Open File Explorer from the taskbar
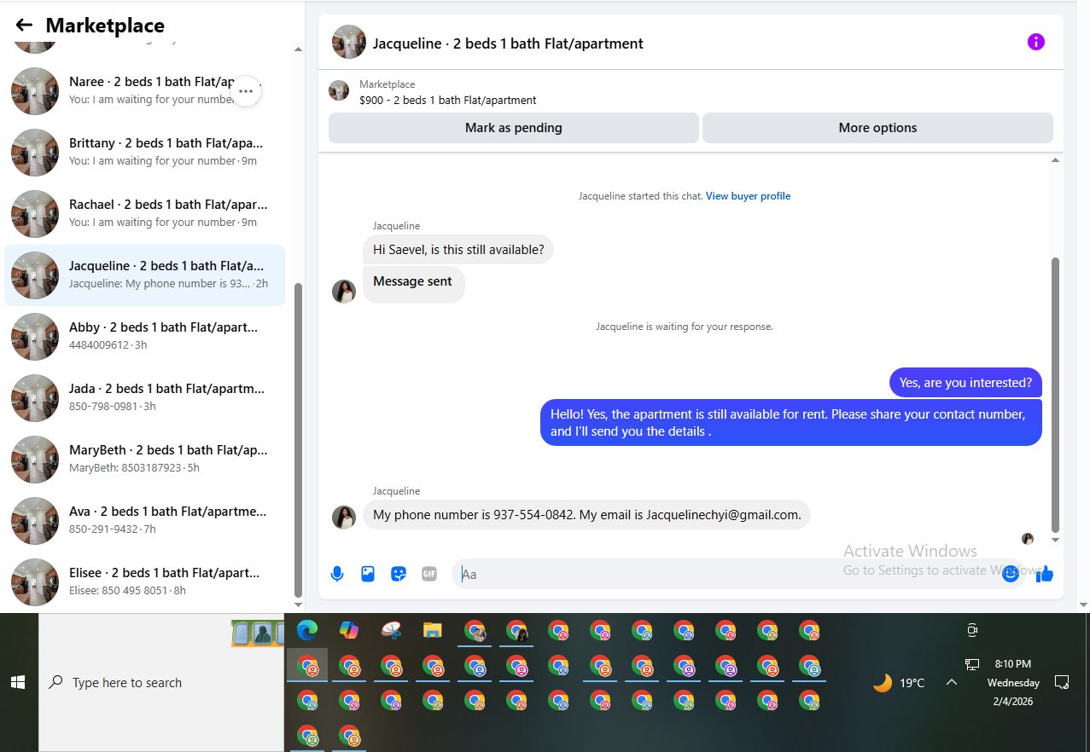Screen dimensions: 1090x752 [433, 631]
